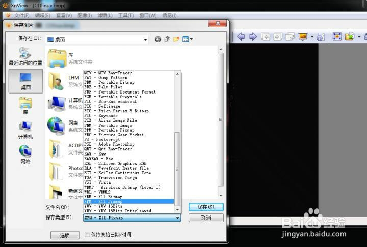
Task: Click the Save (保存) button
Action: point(206,207)
